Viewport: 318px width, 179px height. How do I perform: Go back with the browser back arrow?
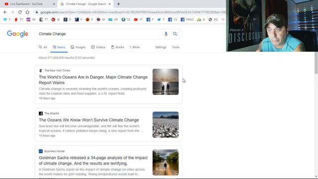[x=5, y=12]
